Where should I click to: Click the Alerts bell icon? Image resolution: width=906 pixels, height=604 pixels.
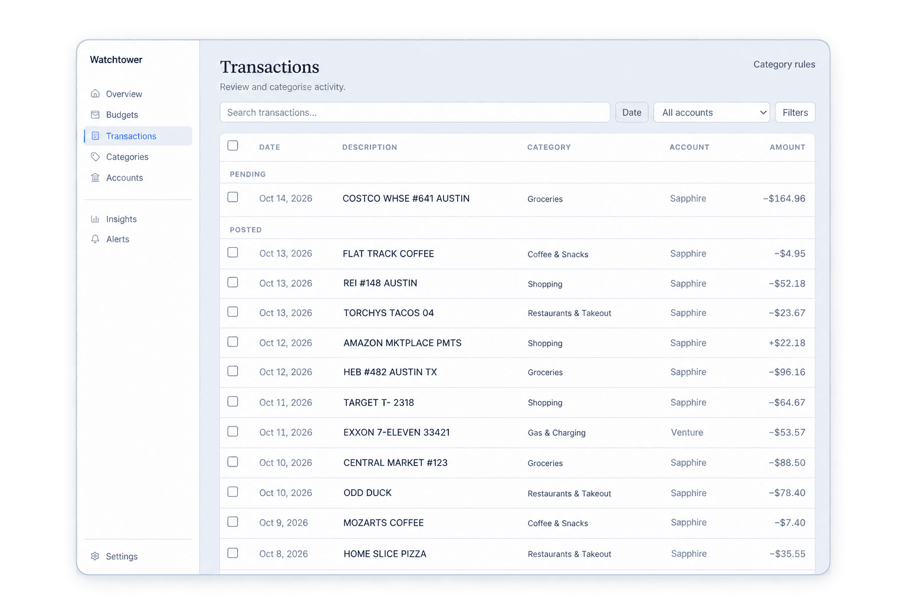(x=95, y=239)
